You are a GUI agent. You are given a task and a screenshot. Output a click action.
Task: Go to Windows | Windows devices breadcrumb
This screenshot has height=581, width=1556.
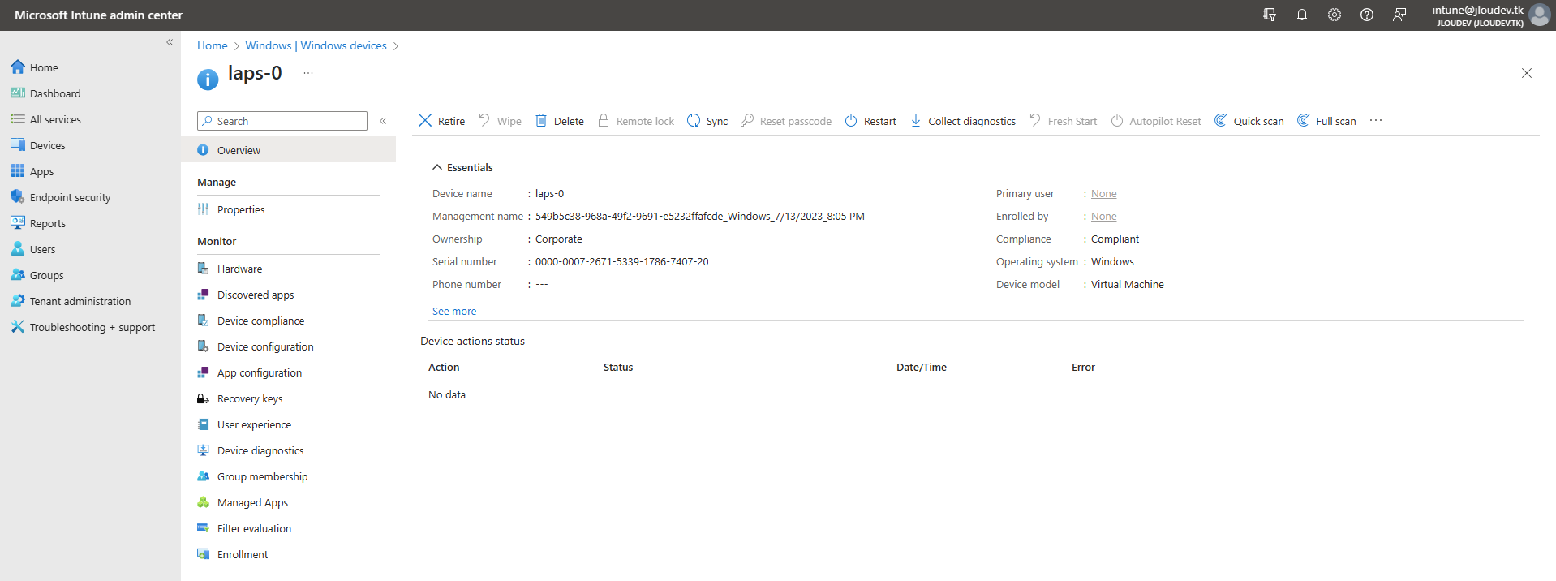(316, 45)
